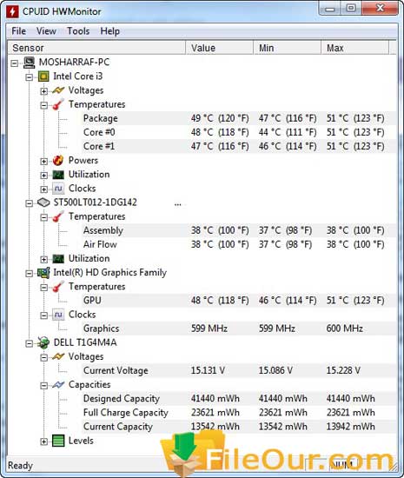
Task: Collapse the ST500LT012-1DG142 drive node
Action: point(30,203)
